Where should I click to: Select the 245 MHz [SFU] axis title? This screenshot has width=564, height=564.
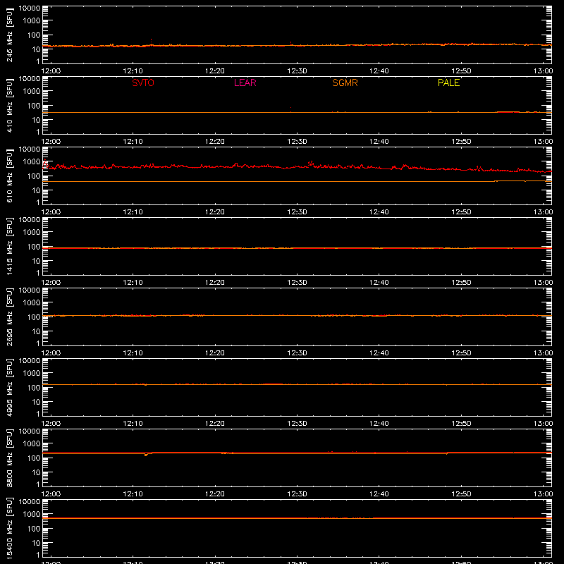[x=9, y=35]
